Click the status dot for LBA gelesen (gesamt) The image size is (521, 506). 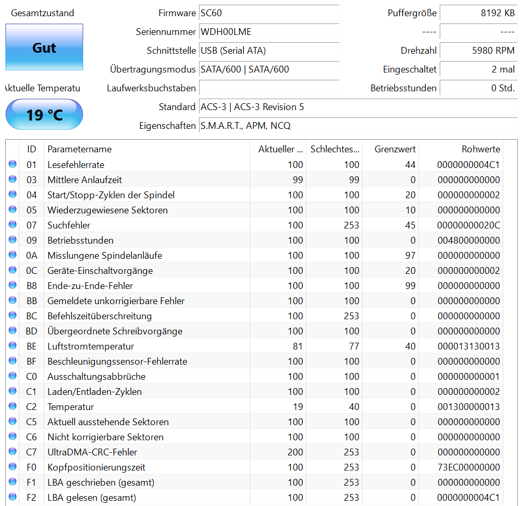tap(13, 497)
